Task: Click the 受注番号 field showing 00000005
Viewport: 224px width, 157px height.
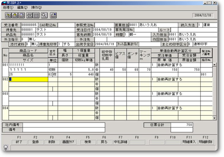Action: (x=29, y=25)
